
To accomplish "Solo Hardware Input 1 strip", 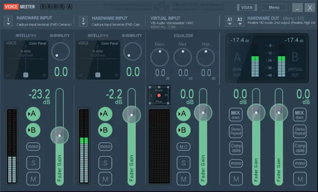I will 33,163.
